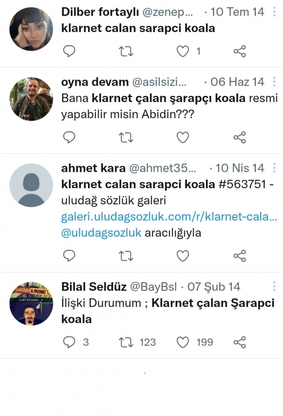
Task: Open Bilal Seldüz's profile picture
Action: [31, 303]
